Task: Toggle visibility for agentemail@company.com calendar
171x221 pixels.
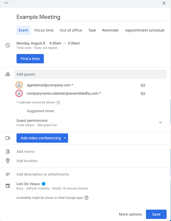Action: [x=143, y=85]
